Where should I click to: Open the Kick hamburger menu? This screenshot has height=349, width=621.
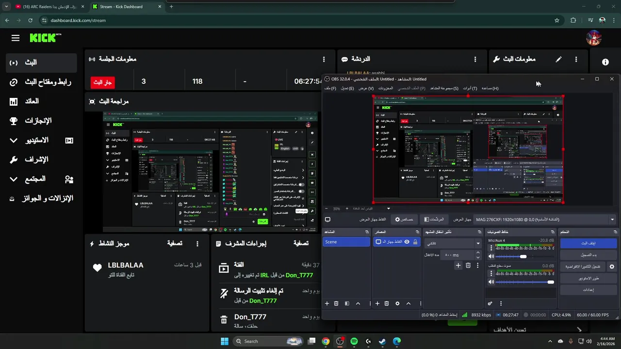click(x=16, y=38)
